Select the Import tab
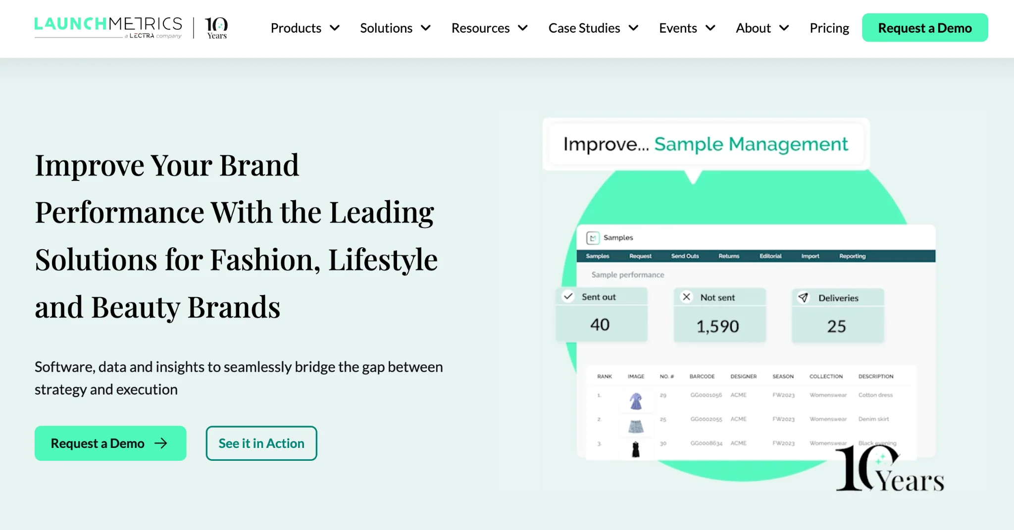Image resolution: width=1014 pixels, height=530 pixels. (x=810, y=256)
